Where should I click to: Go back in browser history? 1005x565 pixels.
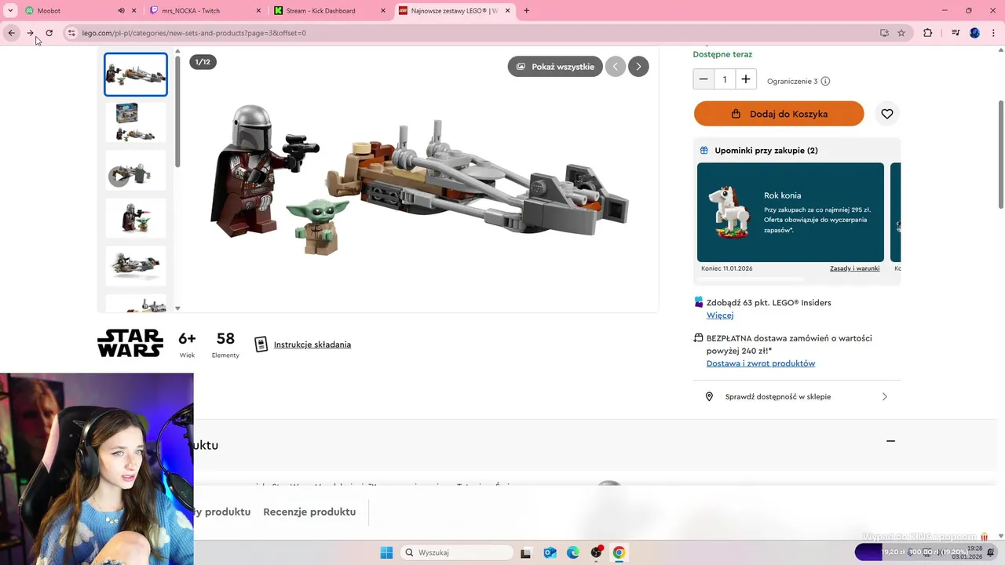coord(12,33)
